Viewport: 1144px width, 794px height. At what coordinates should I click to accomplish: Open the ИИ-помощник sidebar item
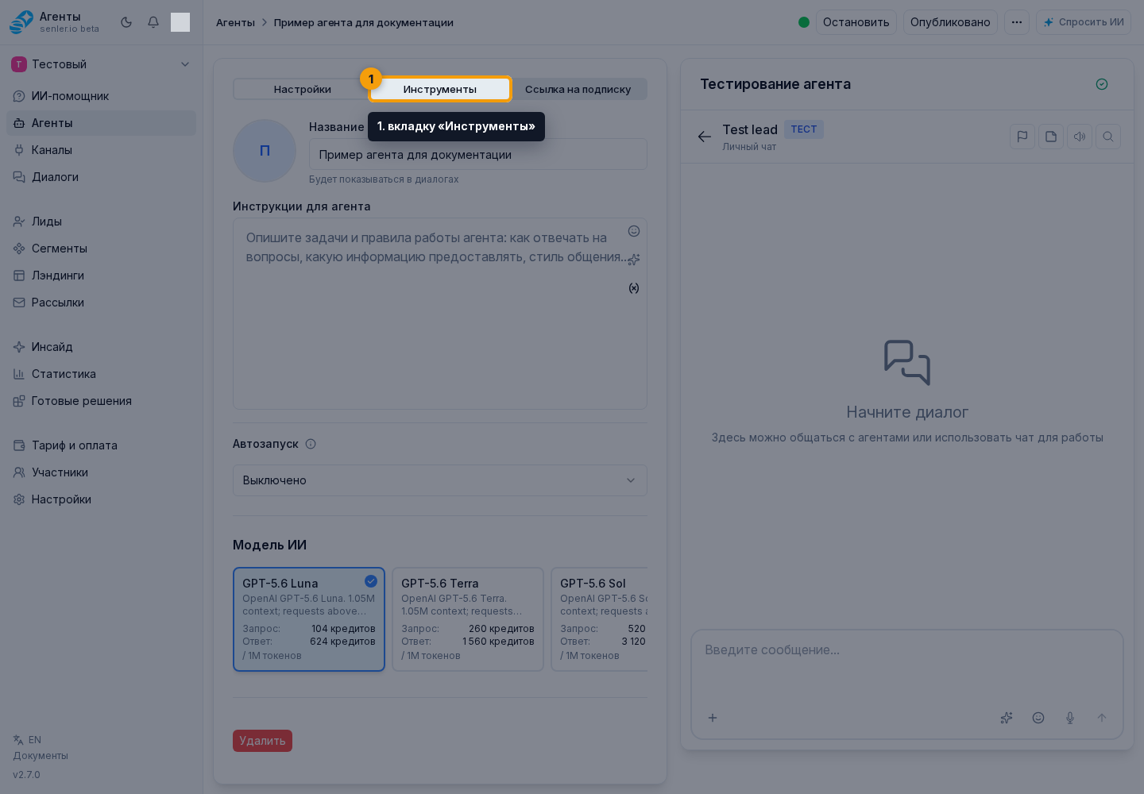pos(101,96)
